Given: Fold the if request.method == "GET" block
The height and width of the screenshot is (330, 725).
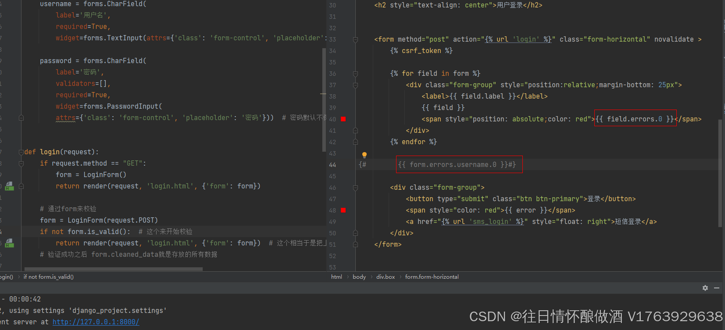Looking at the screenshot, I should [21, 163].
